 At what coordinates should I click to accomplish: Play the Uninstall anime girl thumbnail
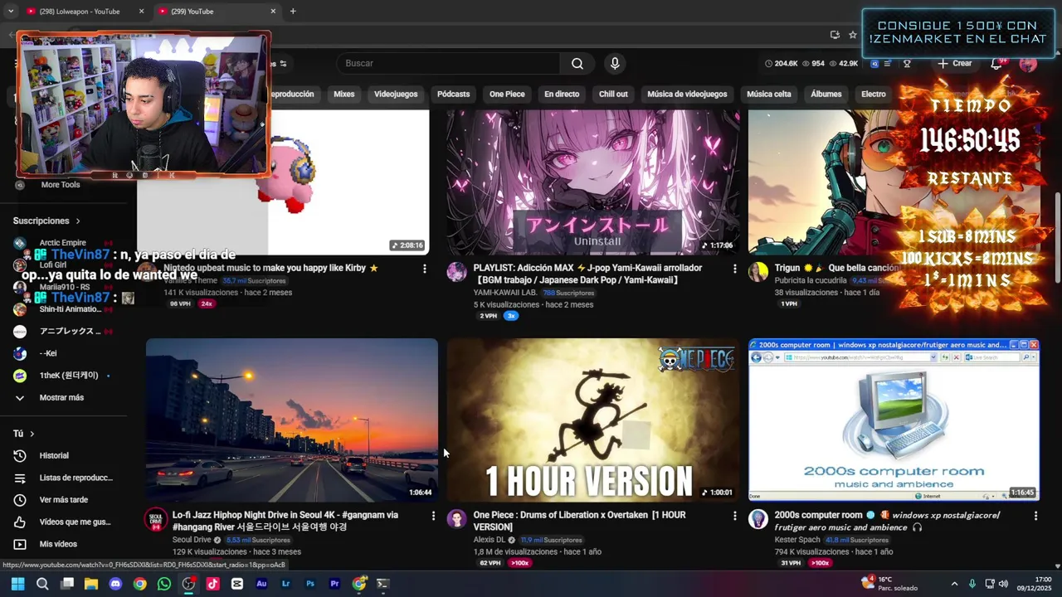click(x=592, y=182)
